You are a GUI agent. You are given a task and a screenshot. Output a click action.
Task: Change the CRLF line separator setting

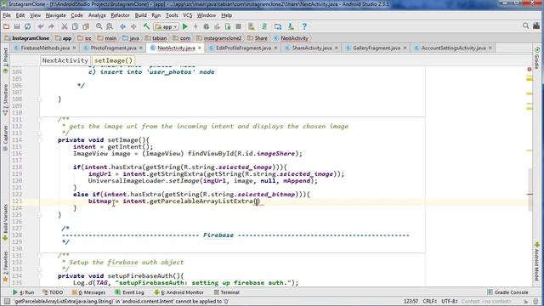click(430, 301)
